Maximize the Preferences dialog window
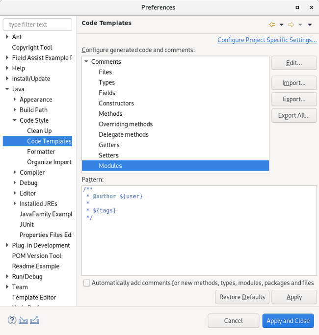319x335 pixels. pyautogui.click(x=297, y=7)
